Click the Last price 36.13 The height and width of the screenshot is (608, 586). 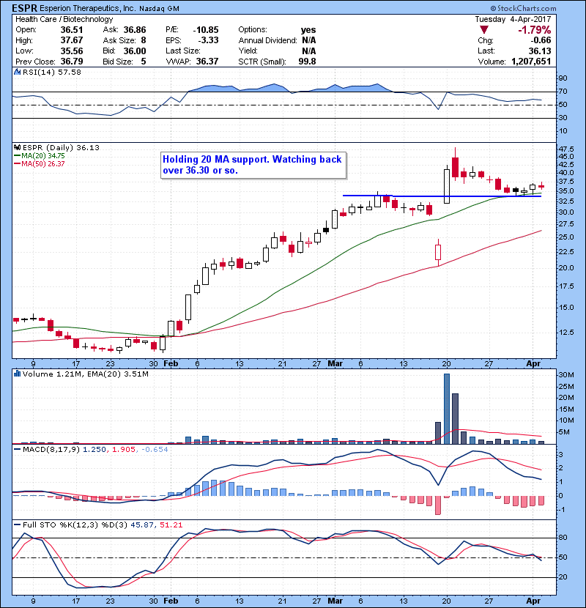540,51
